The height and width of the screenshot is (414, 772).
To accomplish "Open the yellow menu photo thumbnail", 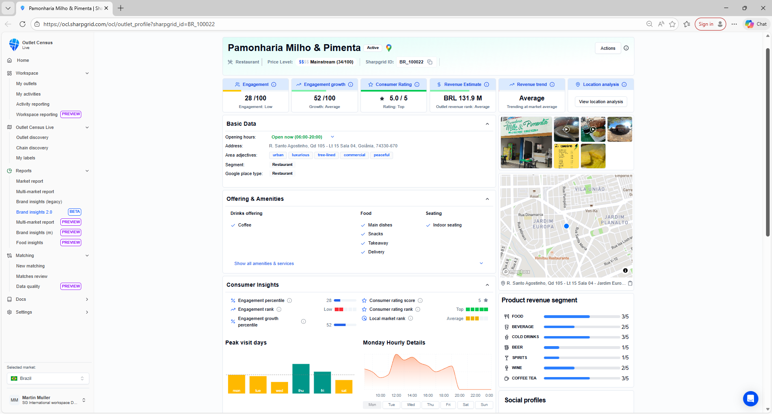I will [566, 156].
